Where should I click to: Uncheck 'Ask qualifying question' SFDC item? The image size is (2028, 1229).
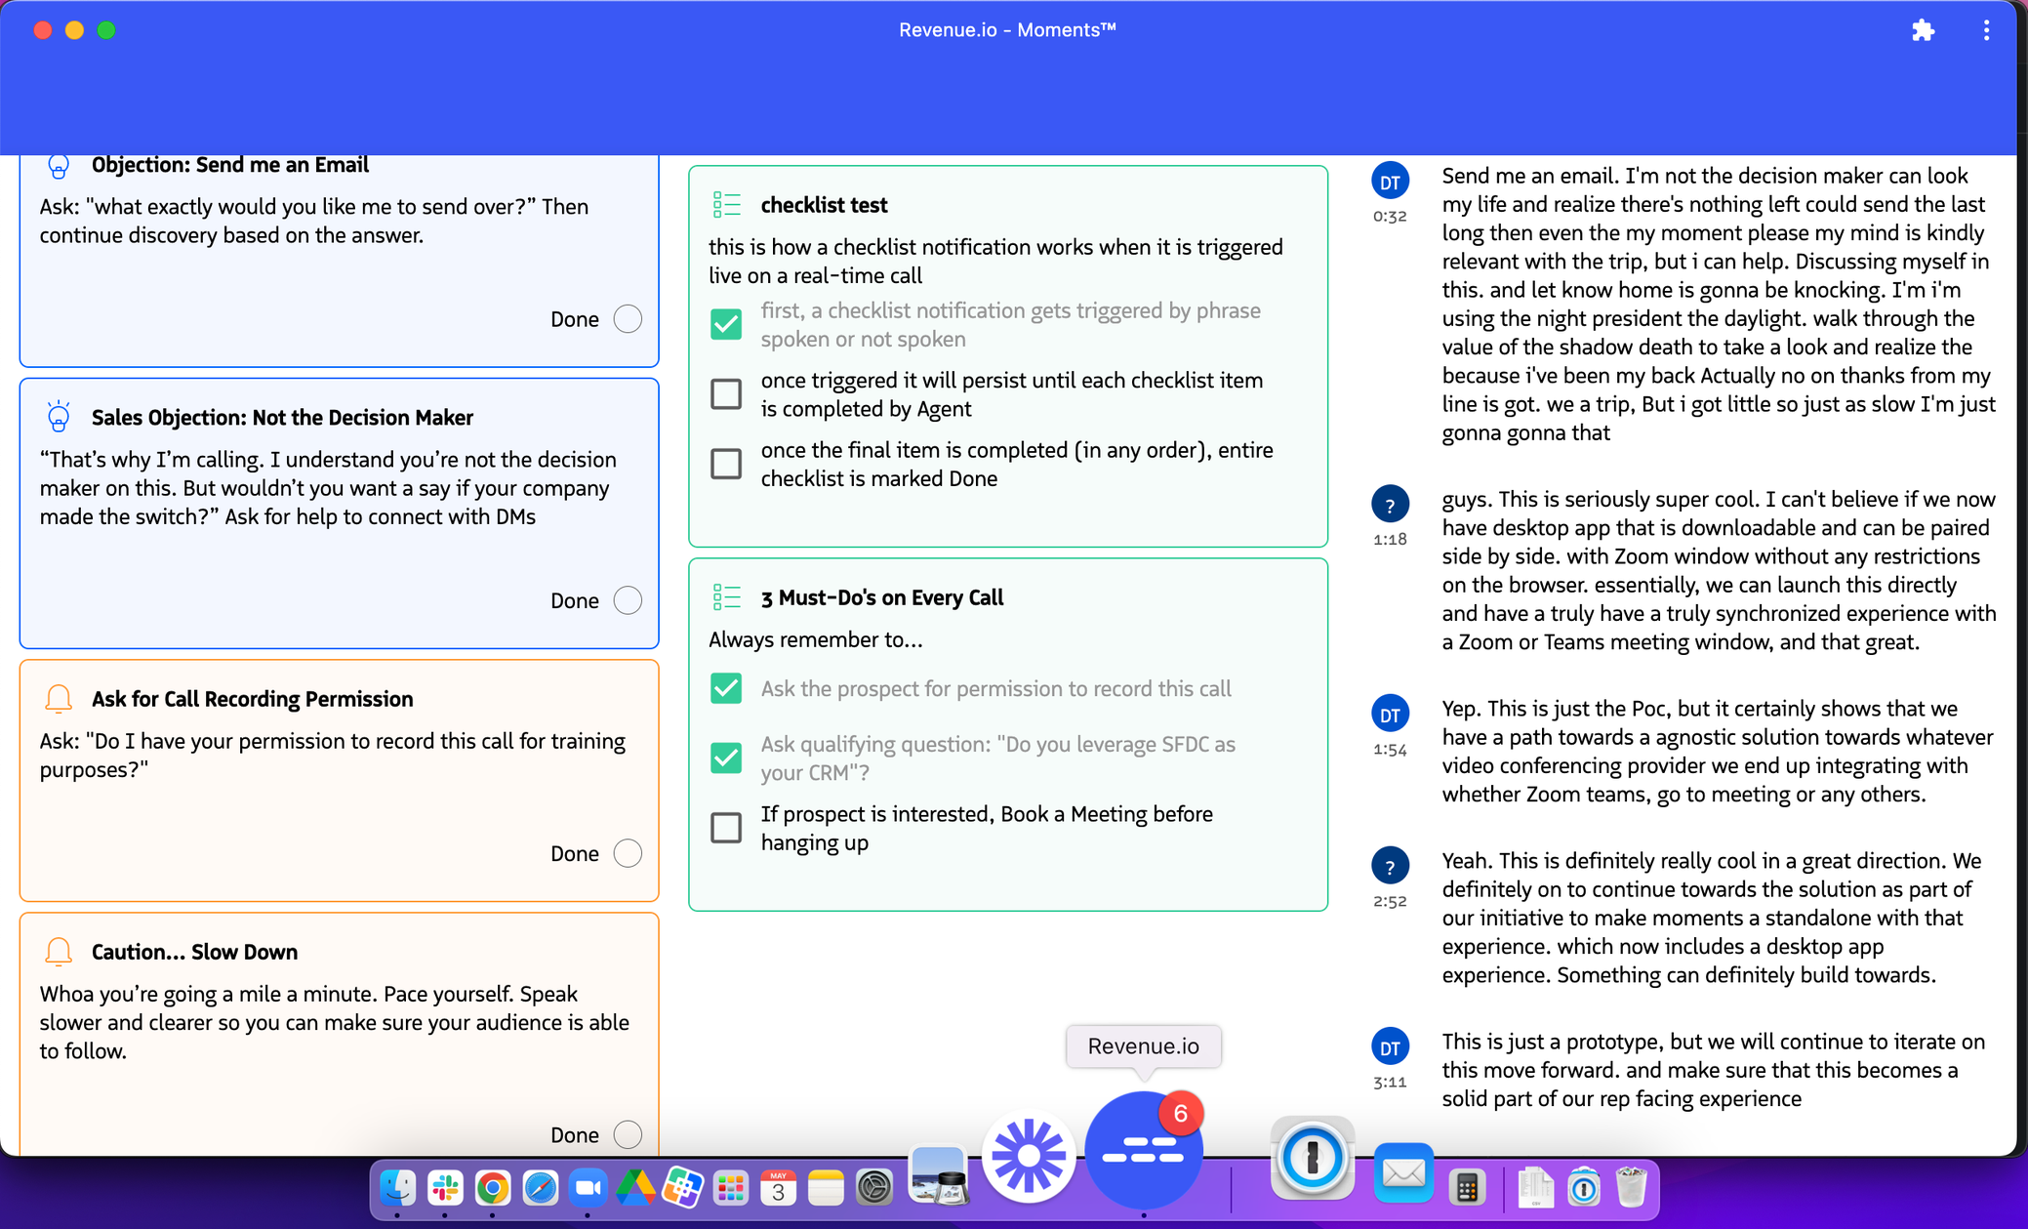click(726, 758)
